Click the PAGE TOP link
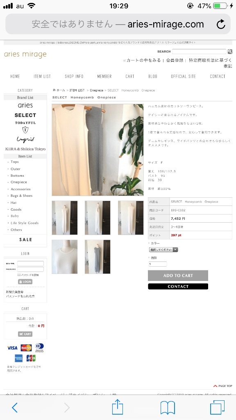Viewport: 236px width, 420px height. (x=222, y=386)
